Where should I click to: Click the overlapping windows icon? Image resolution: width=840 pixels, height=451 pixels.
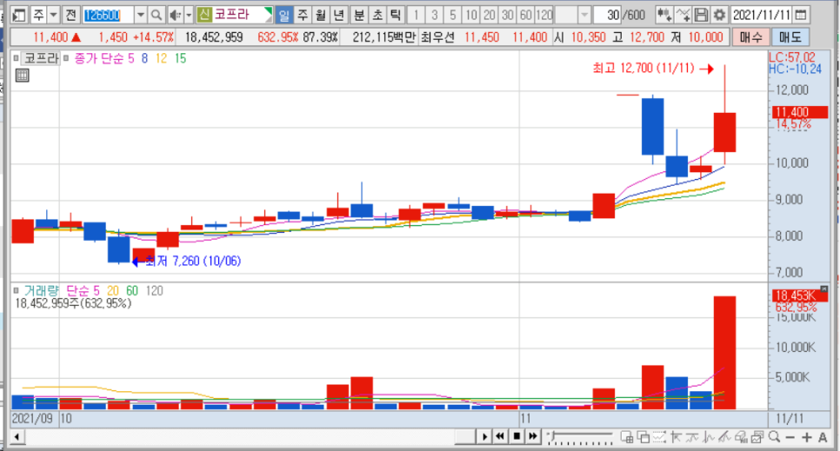tap(643, 437)
